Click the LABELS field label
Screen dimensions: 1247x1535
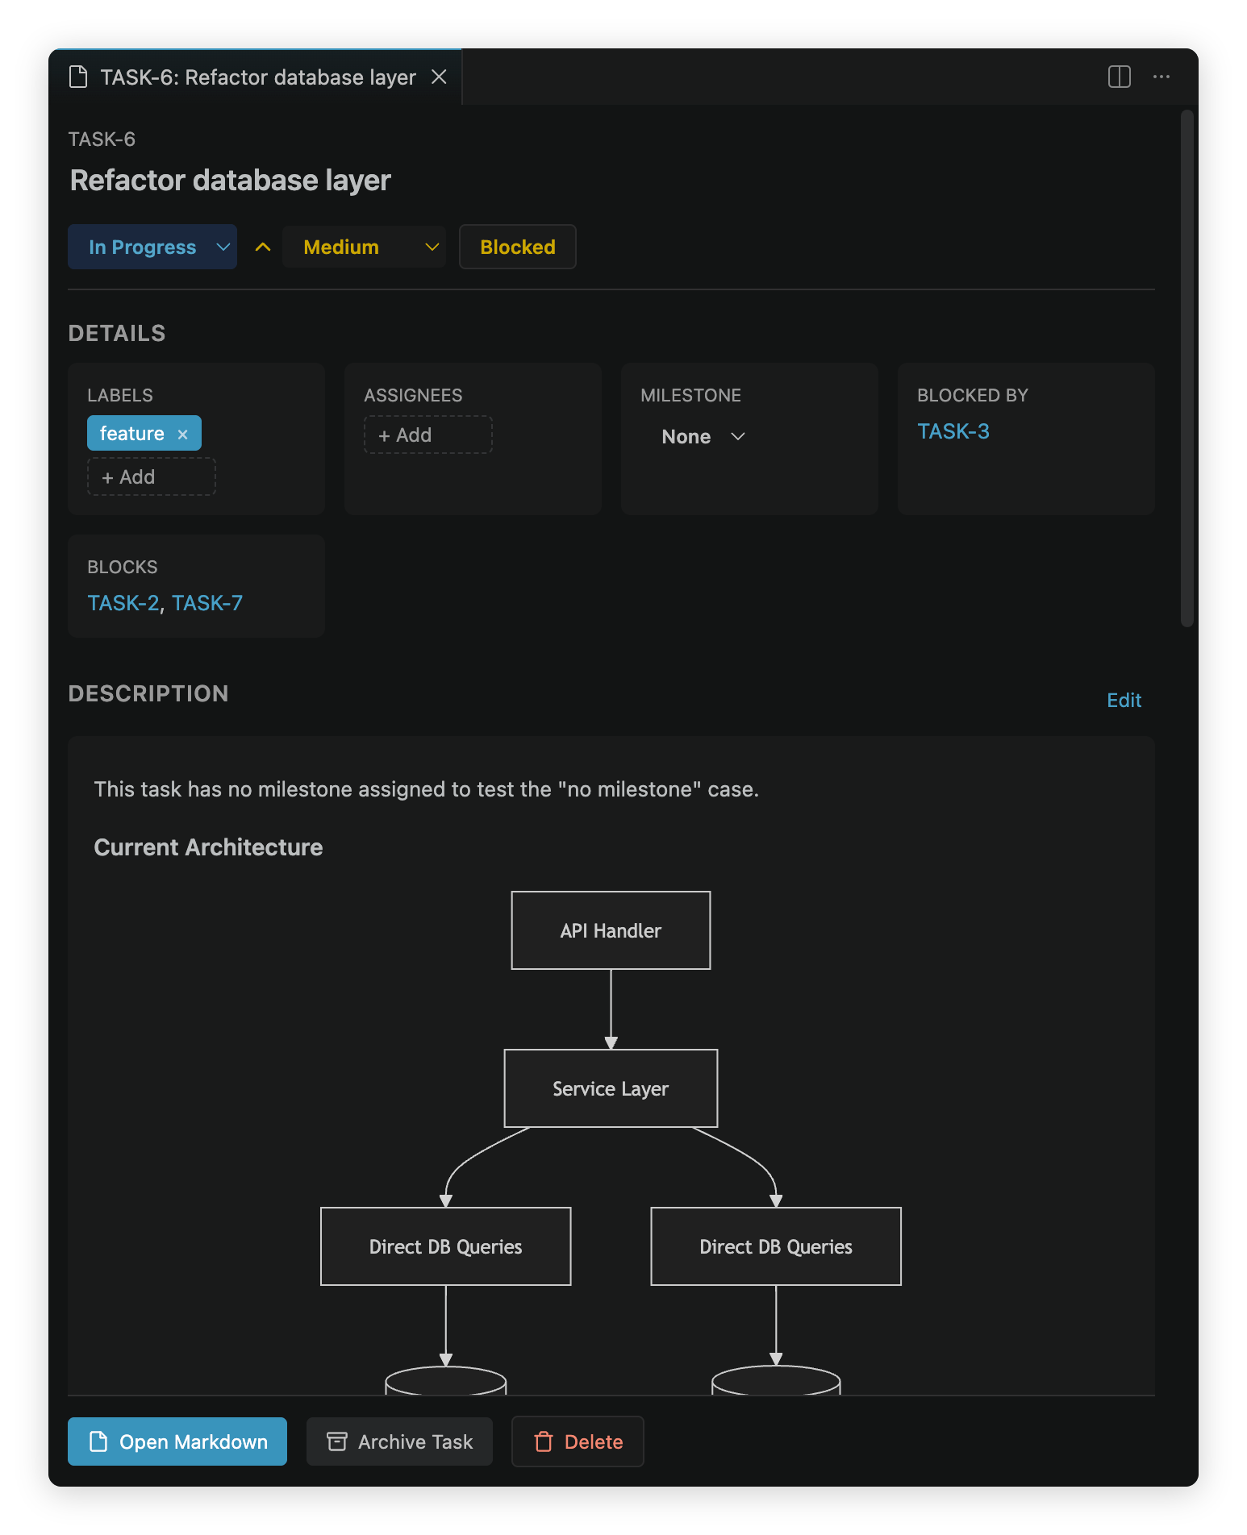point(120,395)
